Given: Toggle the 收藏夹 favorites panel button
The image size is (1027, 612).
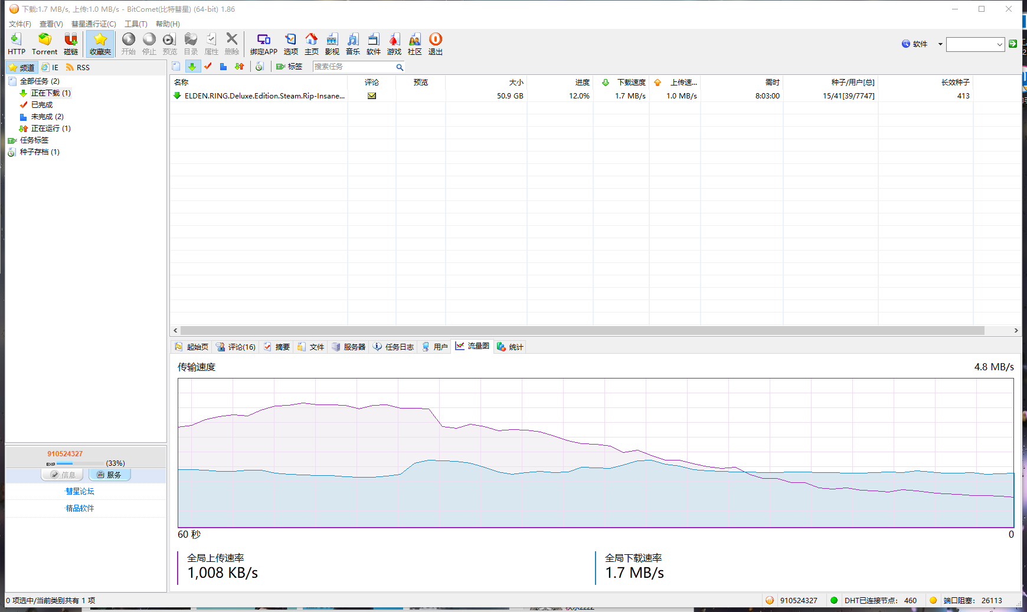Looking at the screenshot, I should pos(100,44).
